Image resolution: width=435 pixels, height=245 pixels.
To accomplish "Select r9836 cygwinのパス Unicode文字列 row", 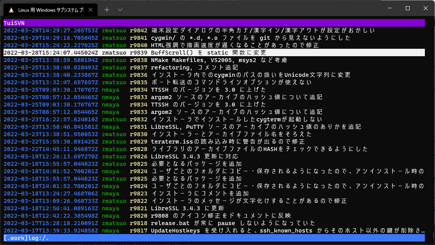I will [214, 75].
